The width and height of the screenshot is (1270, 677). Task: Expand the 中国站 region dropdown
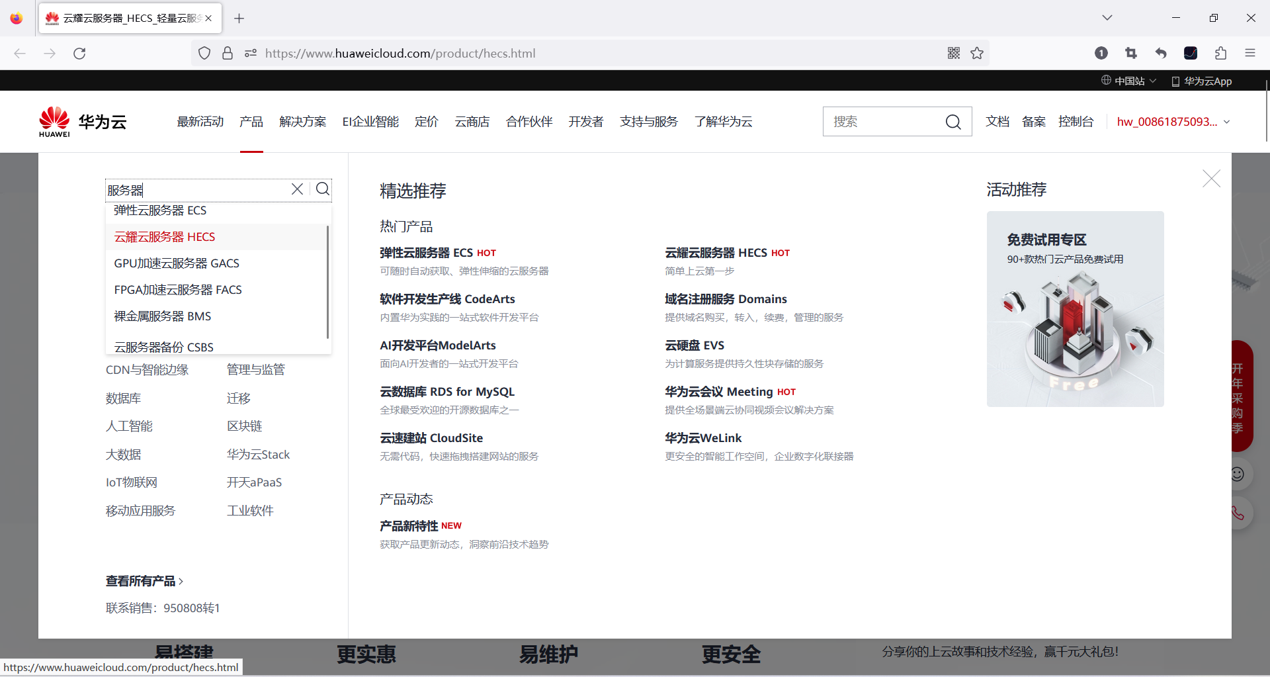click(x=1128, y=80)
